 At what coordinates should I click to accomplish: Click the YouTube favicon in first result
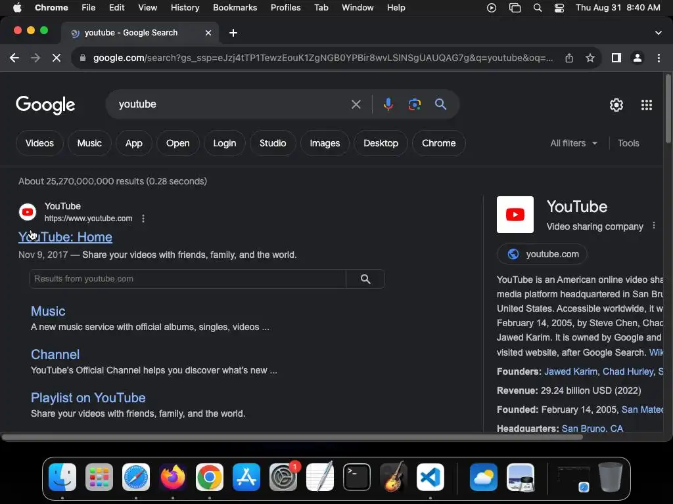tap(28, 212)
